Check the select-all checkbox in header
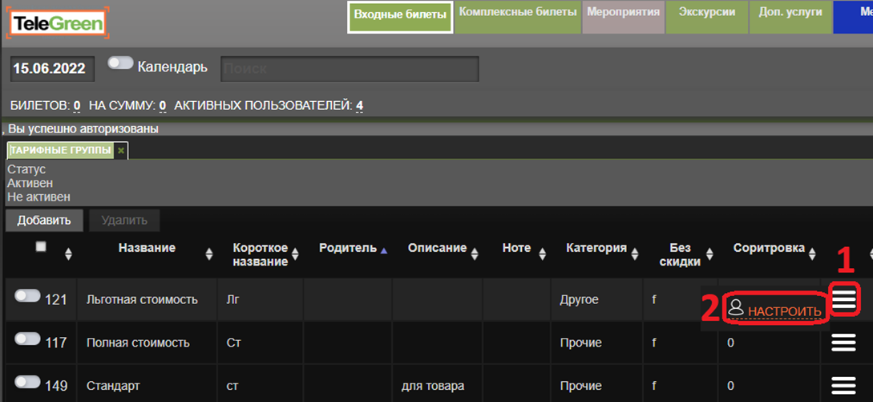Screen dimensions: 873x402 (x=41, y=247)
